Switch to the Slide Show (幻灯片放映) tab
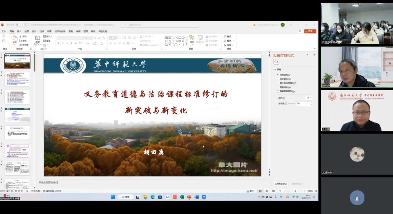Viewport: 393px width, 214px height. point(60,32)
